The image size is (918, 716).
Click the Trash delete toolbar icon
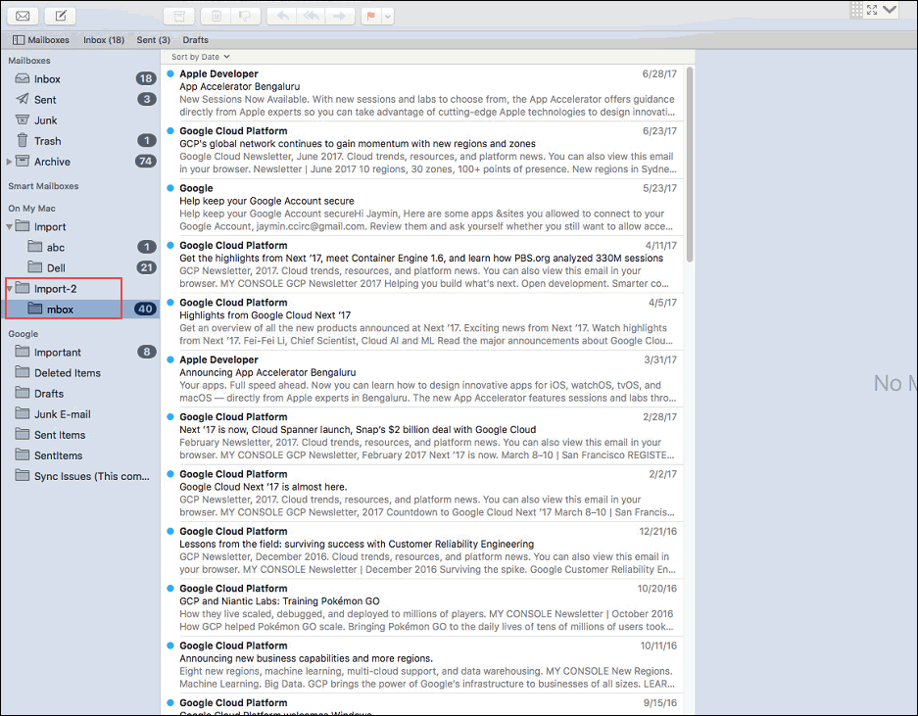(215, 16)
